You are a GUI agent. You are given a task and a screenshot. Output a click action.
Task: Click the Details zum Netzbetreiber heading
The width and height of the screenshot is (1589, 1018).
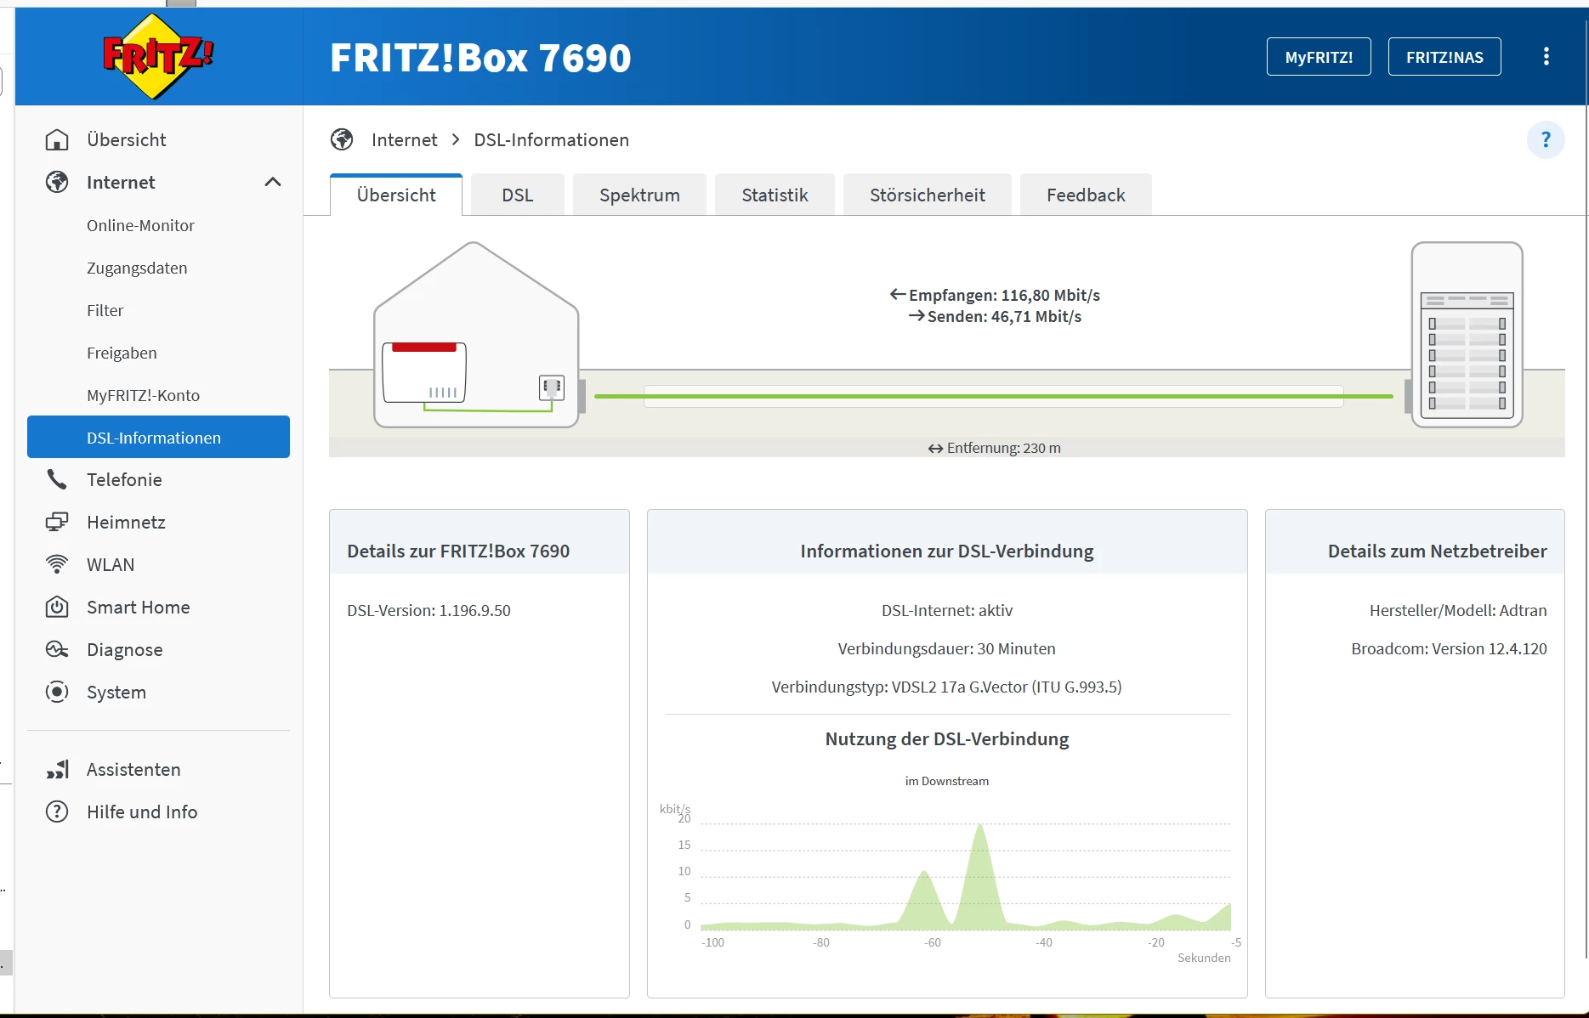[x=1437, y=551]
